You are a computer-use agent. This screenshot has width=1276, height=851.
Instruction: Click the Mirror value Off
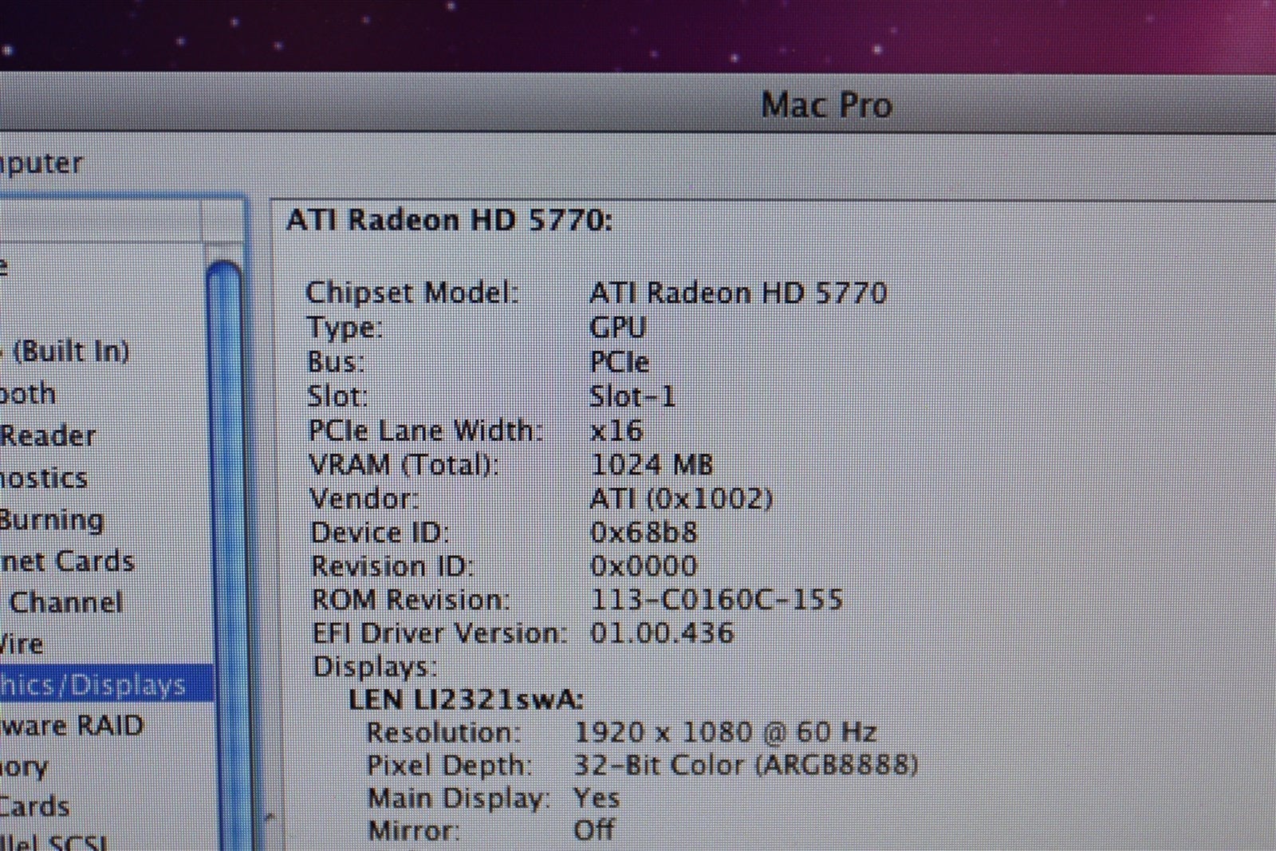click(x=594, y=830)
